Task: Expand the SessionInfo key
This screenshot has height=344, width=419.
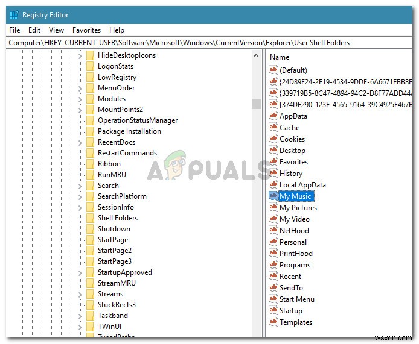Action: coord(80,208)
